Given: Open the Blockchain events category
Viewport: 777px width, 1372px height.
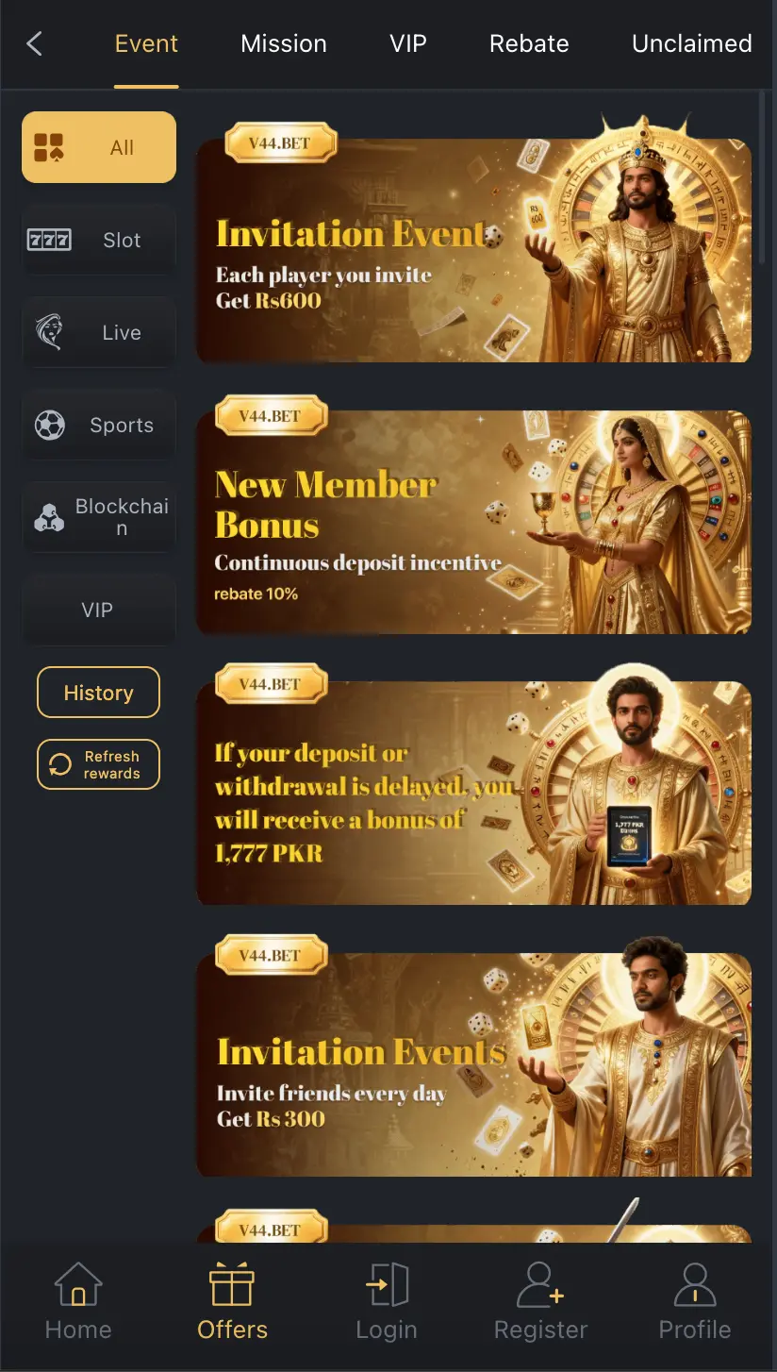Looking at the screenshot, I should point(99,517).
